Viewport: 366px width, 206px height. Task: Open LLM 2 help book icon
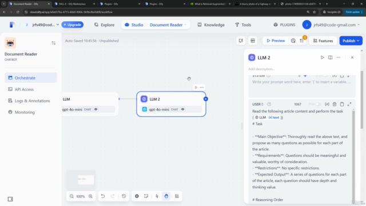coord(331,57)
